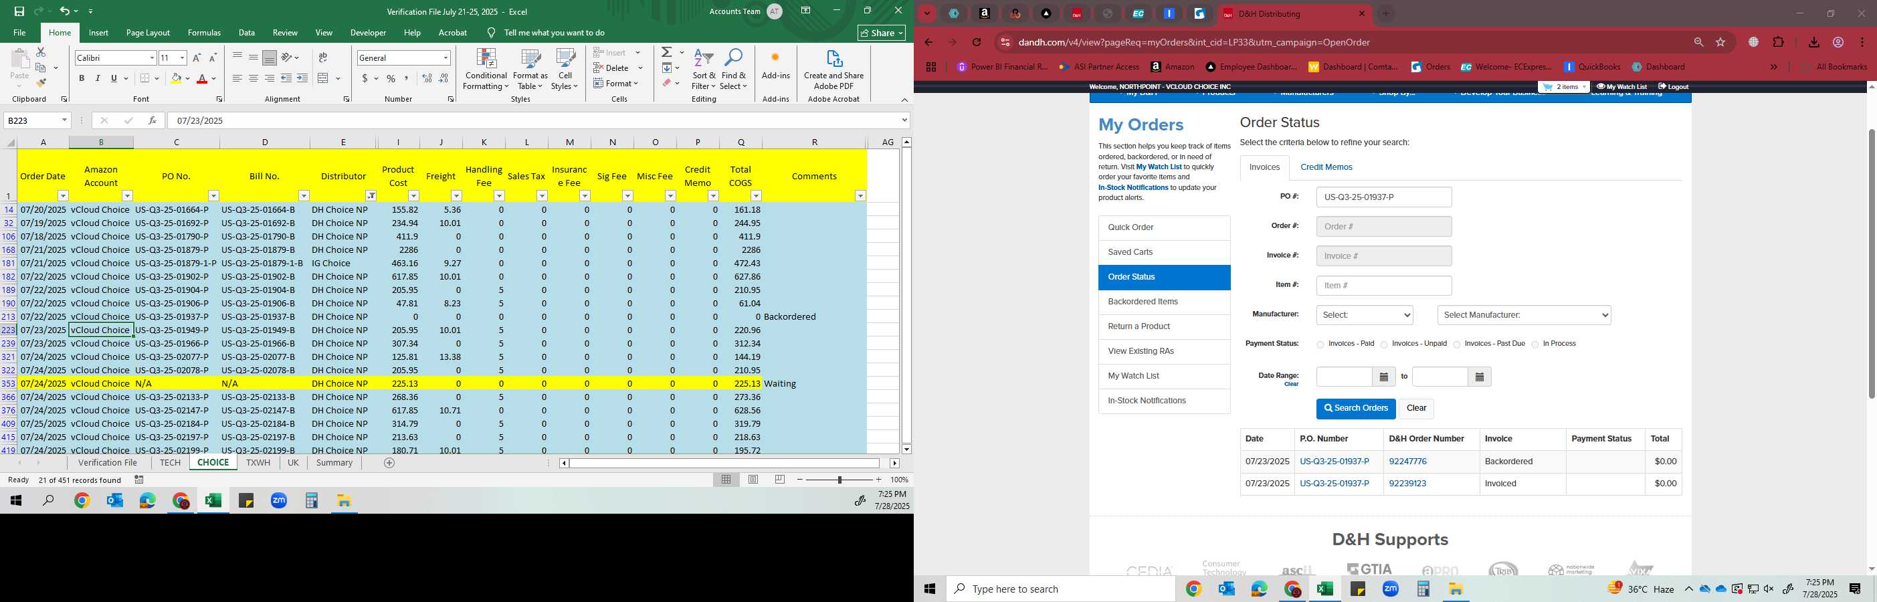This screenshot has height=602, width=1877.
Task: Open the Select Manufacturer dropdown
Action: click(1524, 315)
